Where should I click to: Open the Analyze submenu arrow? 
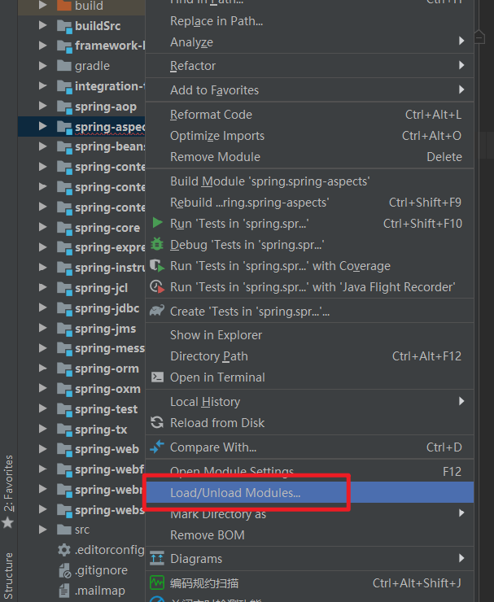pos(461,41)
